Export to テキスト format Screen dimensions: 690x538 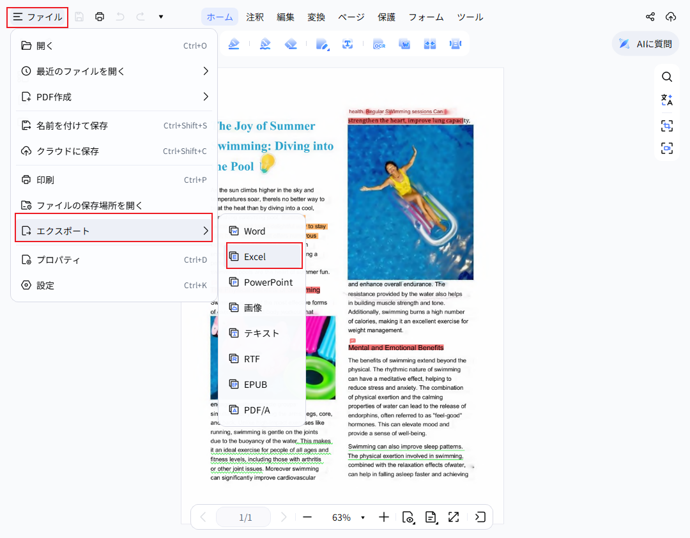[264, 334]
